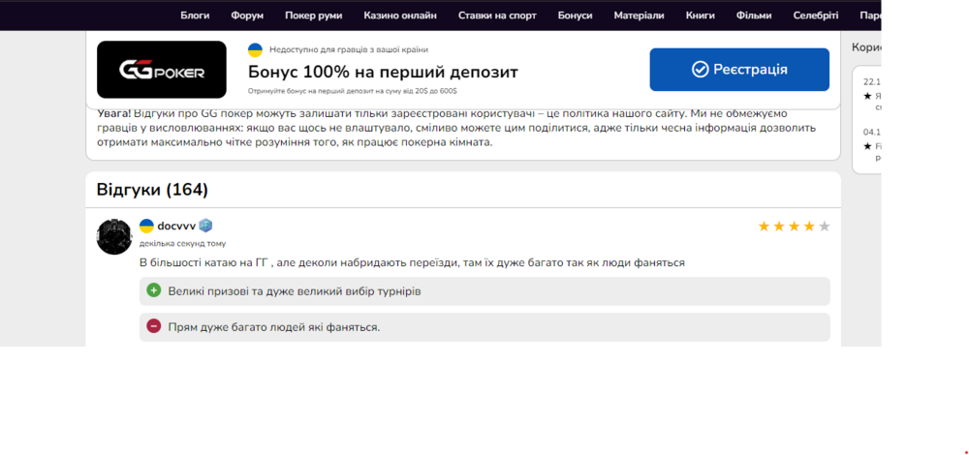Click the green plus icon in pros row
The image size is (969, 455).
[x=154, y=290]
